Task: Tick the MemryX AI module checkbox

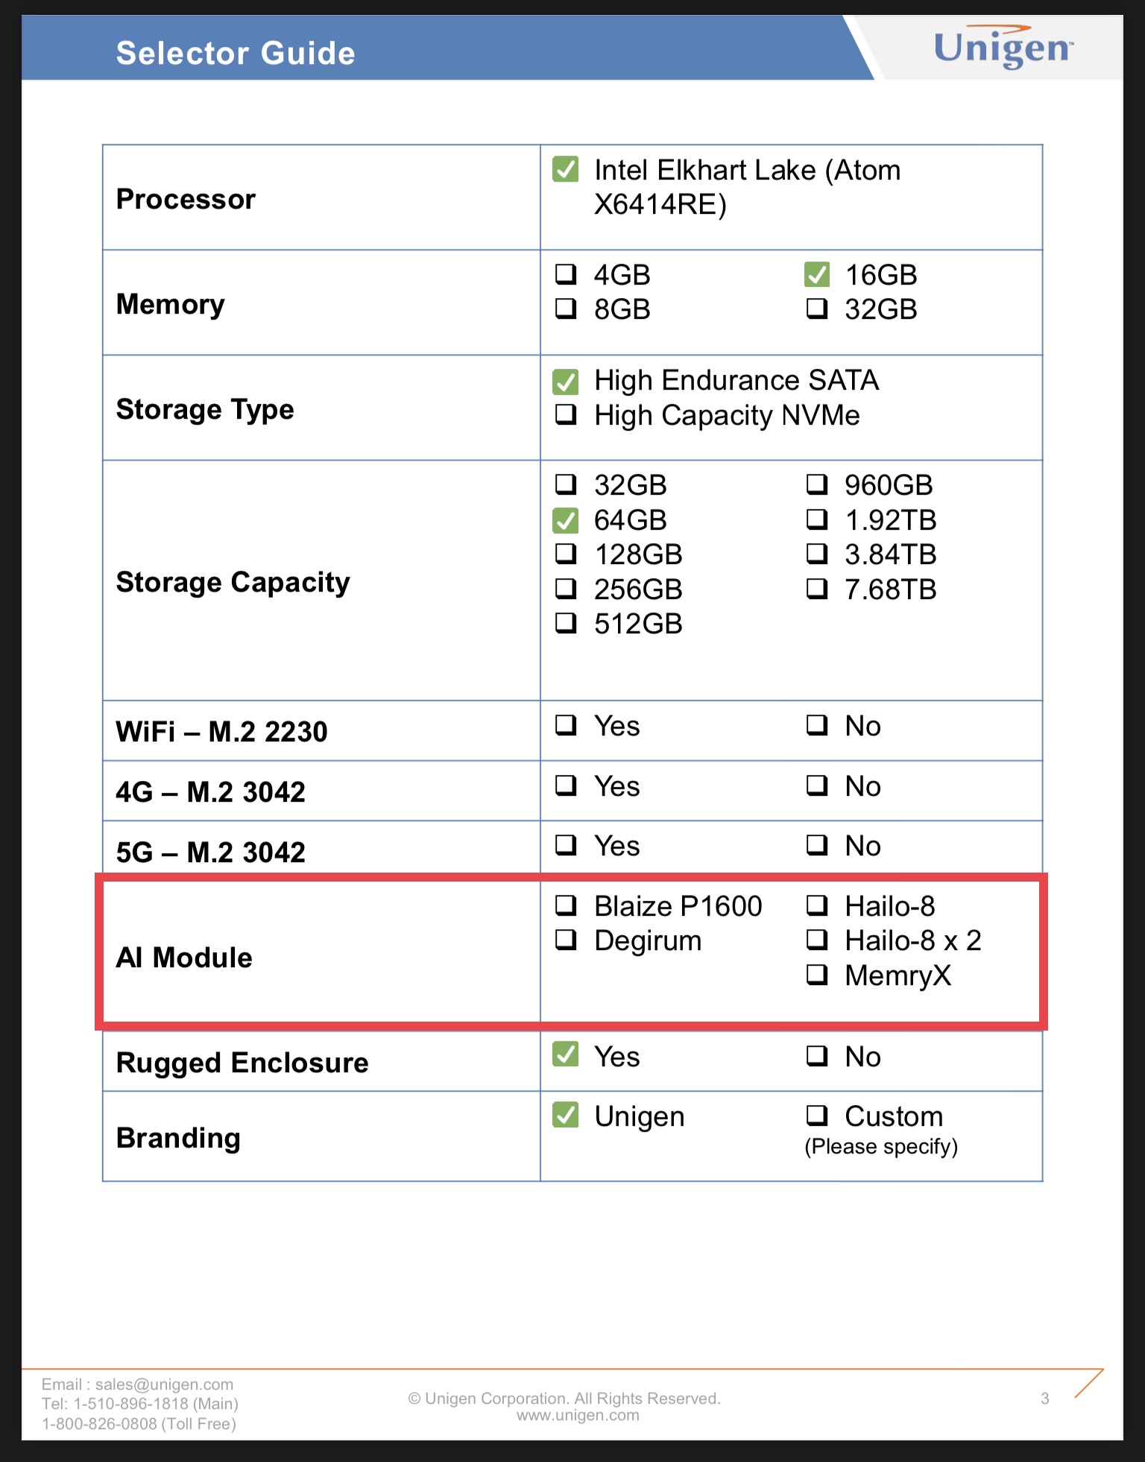Action: coord(817,975)
